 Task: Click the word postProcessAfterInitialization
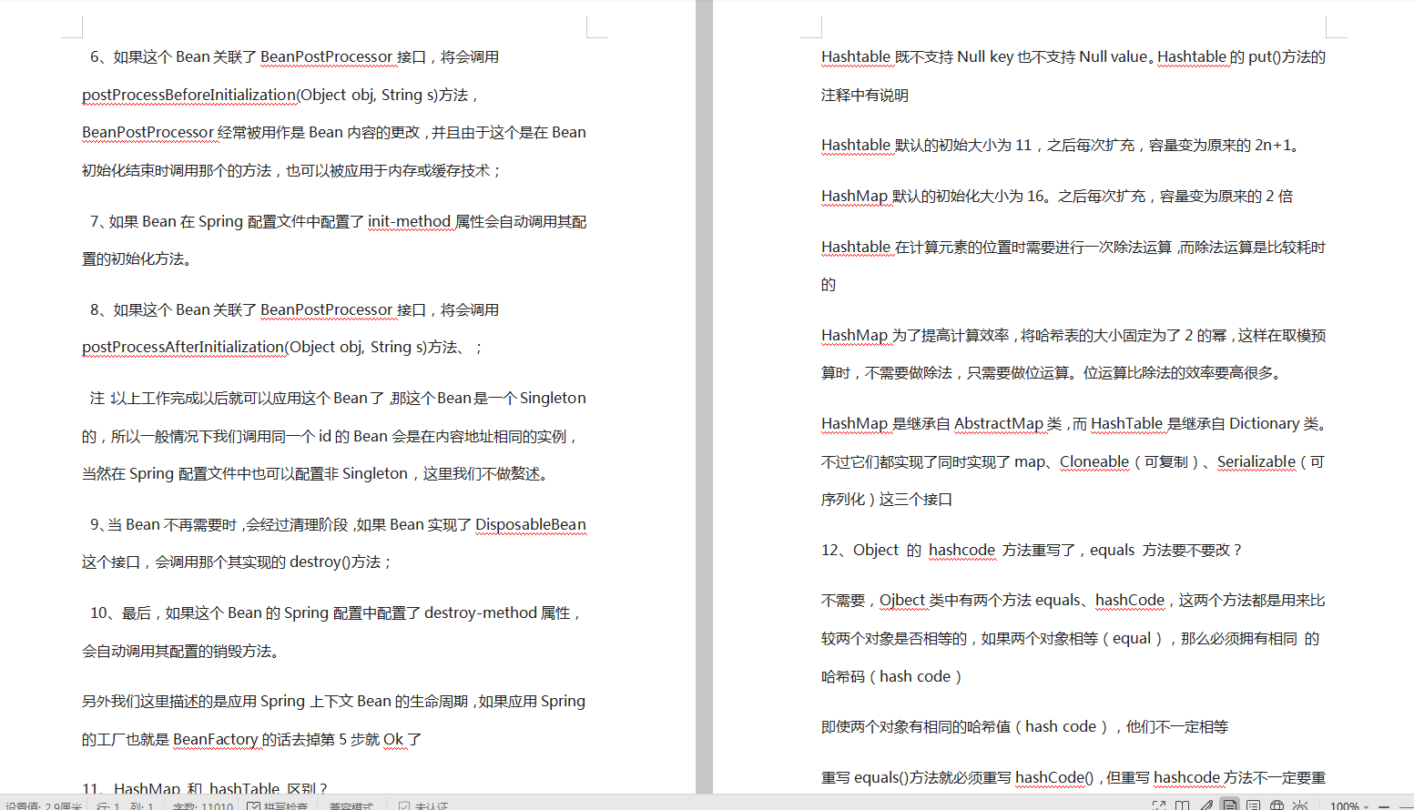[x=183, y=347]
